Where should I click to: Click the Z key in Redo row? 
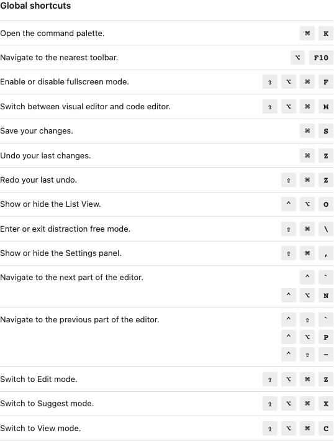pos(326,180)
